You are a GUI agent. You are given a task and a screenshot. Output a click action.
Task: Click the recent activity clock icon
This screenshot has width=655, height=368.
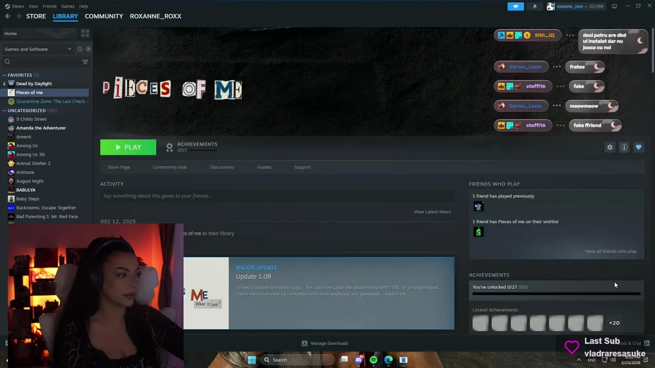pyautogui.click(x=80, y=49)
